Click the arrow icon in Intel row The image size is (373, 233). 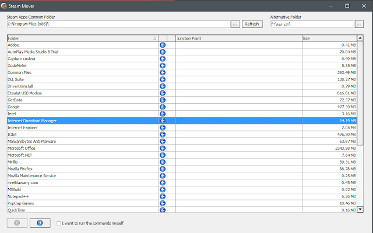163,114
